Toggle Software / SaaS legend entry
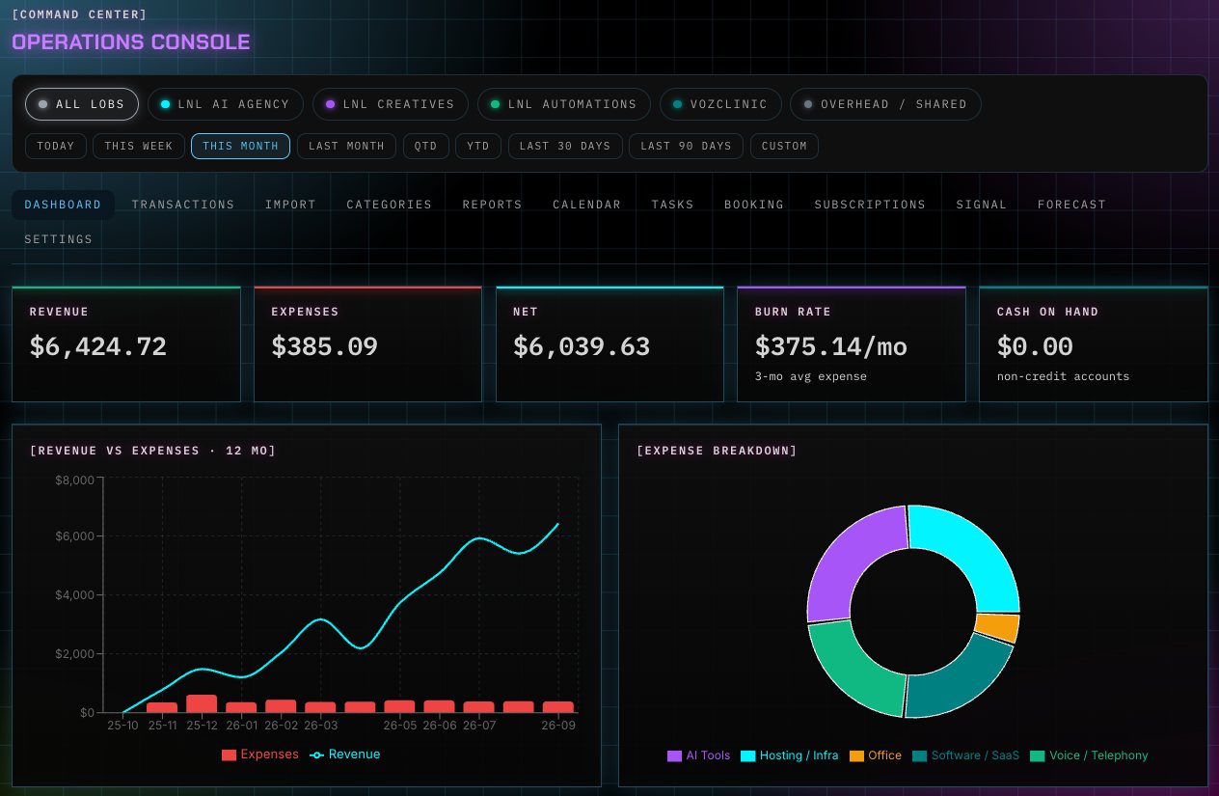This screenshot has width=1219, height=796. (x=965, y=755)
